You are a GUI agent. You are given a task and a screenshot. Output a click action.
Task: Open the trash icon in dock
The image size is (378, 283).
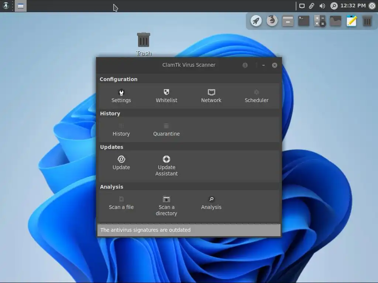tap(367, 21)
